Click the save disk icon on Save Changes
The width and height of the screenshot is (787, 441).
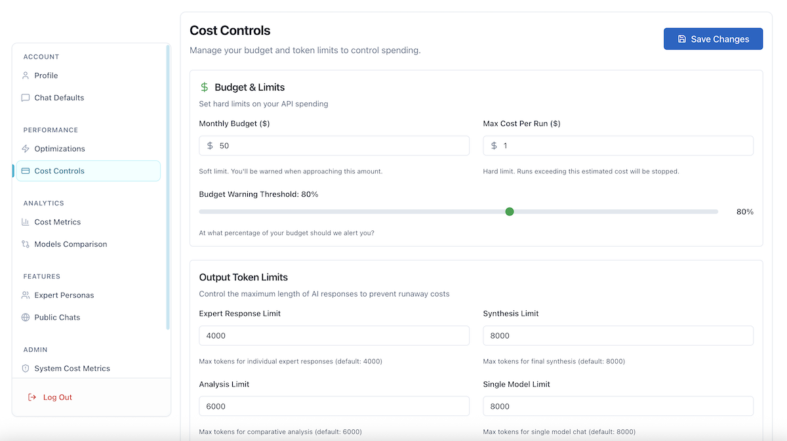(682, 39)
